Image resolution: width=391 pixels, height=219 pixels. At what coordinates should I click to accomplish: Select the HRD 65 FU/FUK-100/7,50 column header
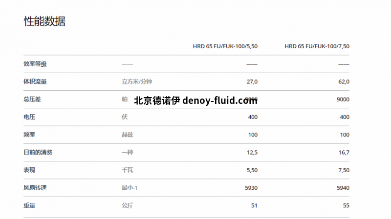pyautogui.click(x=317, y=46)
